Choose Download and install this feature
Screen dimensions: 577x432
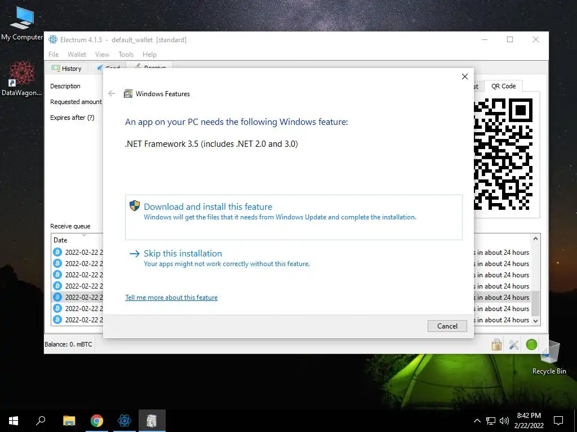(294, 217)
